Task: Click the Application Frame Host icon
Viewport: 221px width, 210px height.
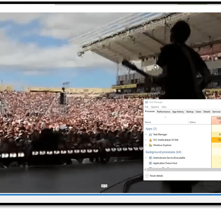Action: 150,163
